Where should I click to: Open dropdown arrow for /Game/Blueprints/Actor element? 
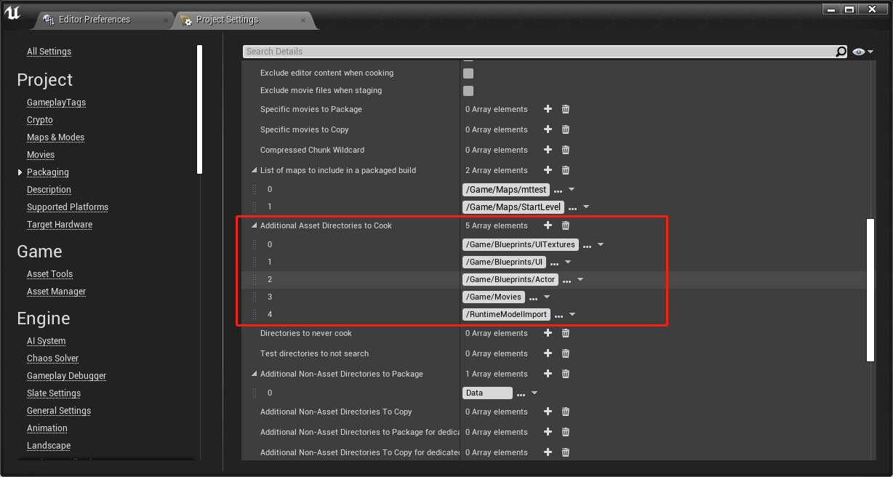[x=580, y=280]
